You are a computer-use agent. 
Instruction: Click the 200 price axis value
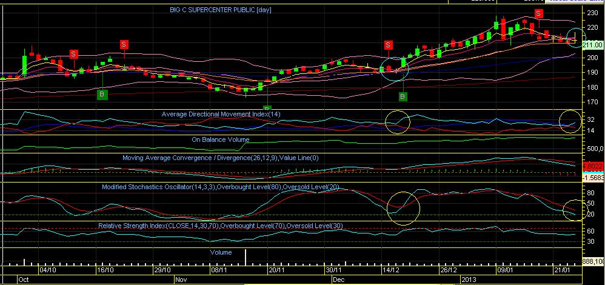click(592, 58)
